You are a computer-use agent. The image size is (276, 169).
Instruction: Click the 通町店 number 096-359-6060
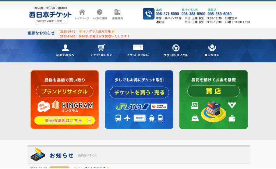(219, 14)
